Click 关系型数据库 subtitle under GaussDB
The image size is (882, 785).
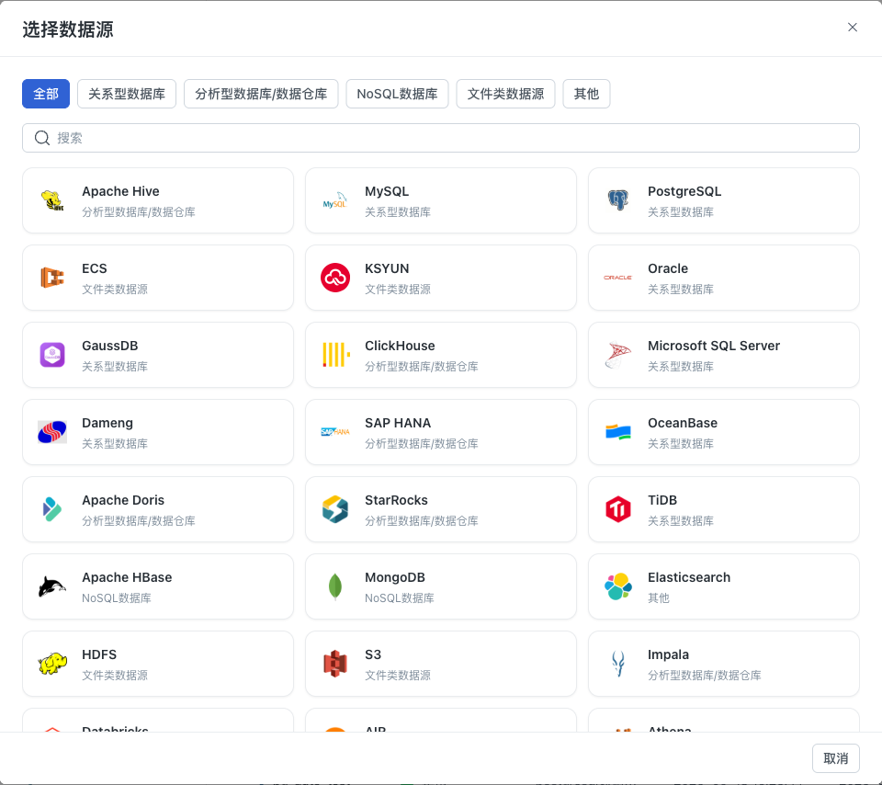point(115,367)
